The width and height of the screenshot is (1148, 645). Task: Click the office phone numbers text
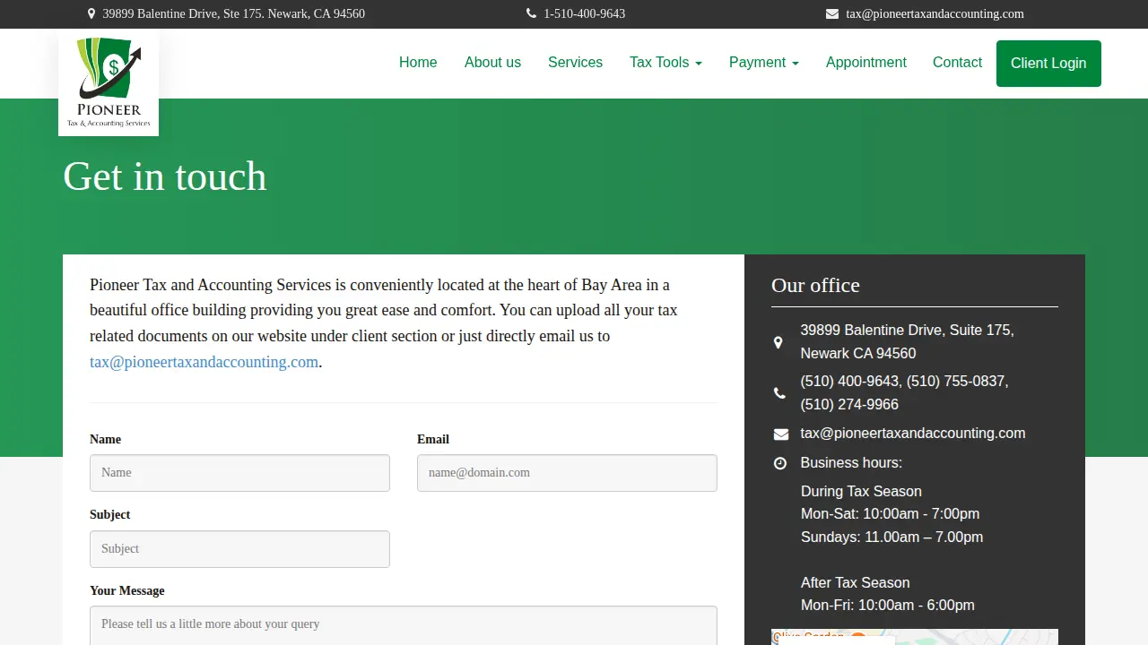(904, 392)
